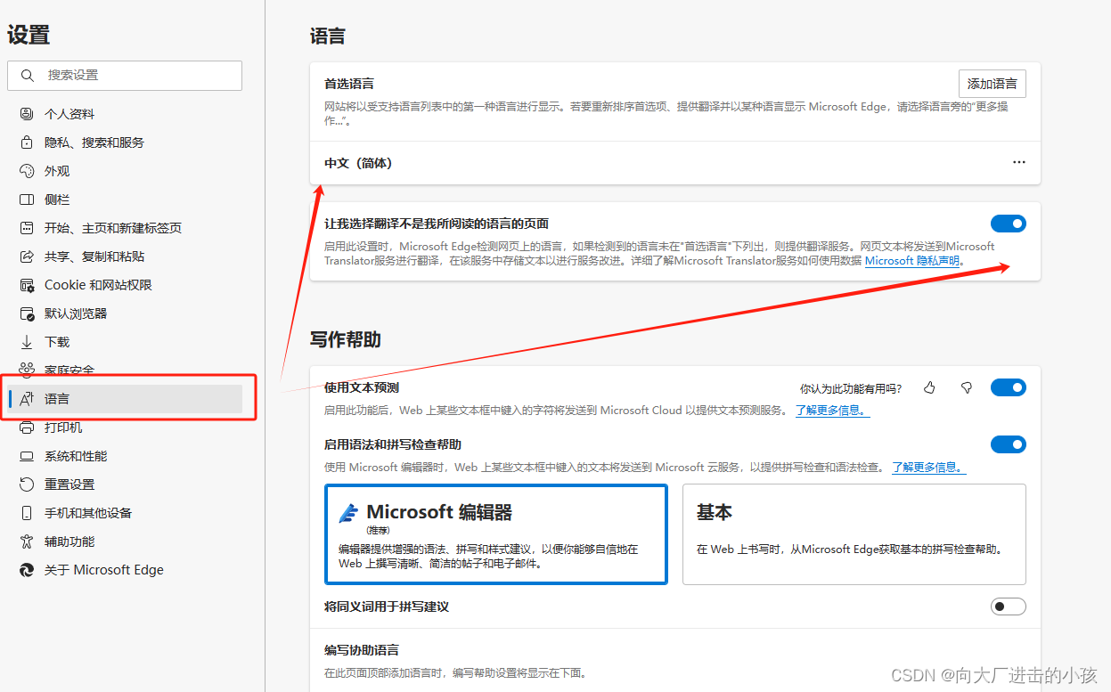1111x692 pixels.
Task: Disable the translate pages (让我选择翻译) toggle
Action: pyautogui.click(x=1009, y=224)
